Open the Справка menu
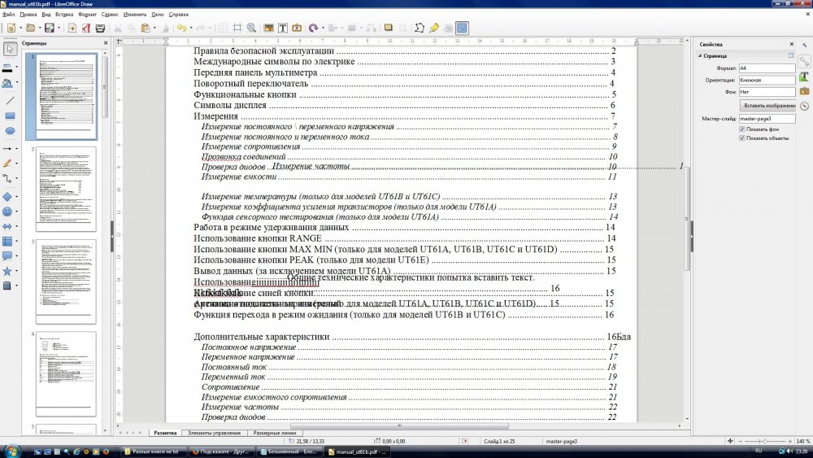813x458 pixels. (178, 15)
